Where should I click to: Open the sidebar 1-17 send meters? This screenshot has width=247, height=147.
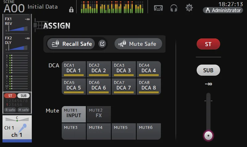pyautogui.click(x=17, y=72)
